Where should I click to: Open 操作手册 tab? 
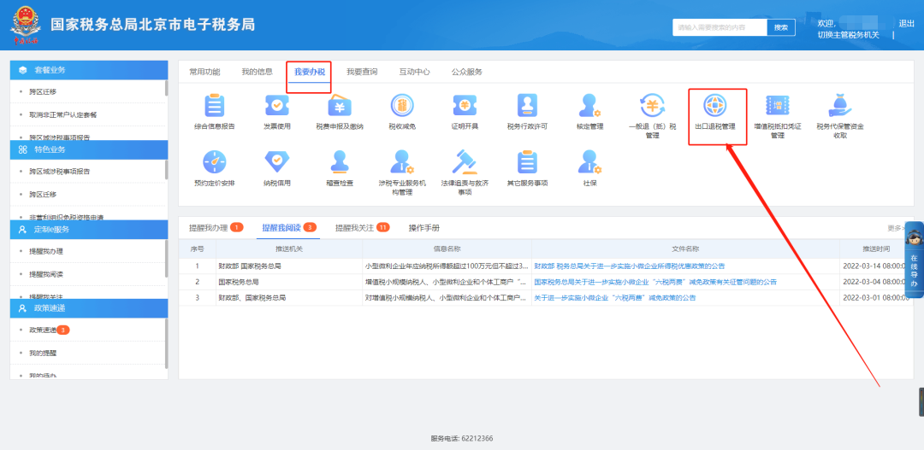[424, 228]
